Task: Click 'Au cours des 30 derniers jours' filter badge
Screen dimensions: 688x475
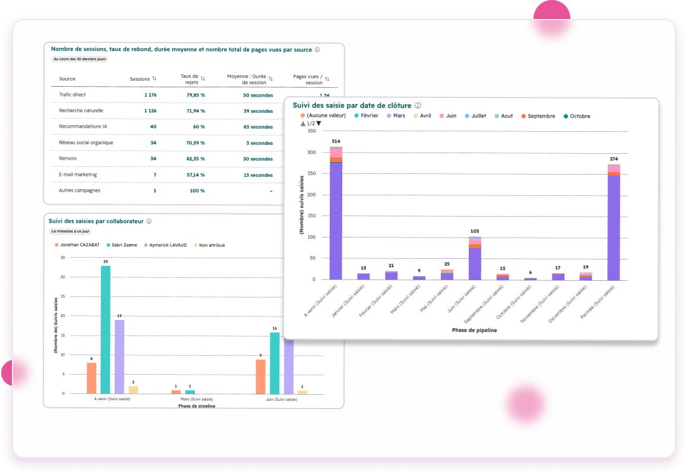Action: pyautogui.click(x=80, y=59)
